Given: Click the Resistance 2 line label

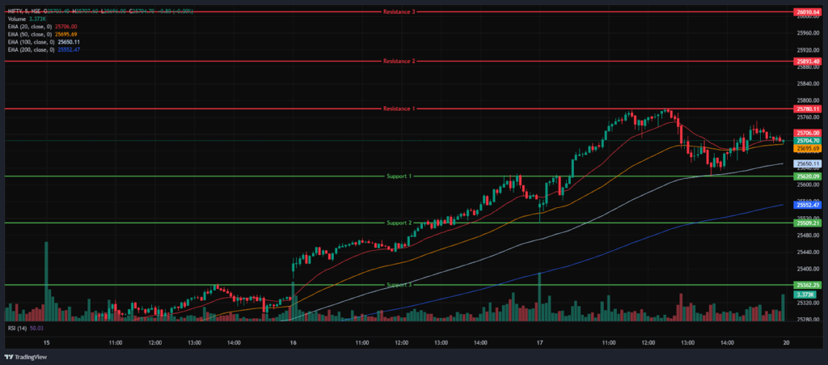Looking at the screenshot, I should (399, 62).
